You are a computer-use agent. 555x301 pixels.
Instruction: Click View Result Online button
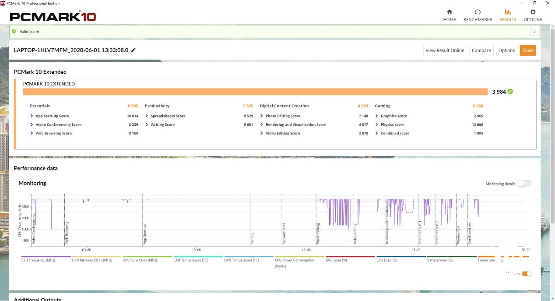445,50
